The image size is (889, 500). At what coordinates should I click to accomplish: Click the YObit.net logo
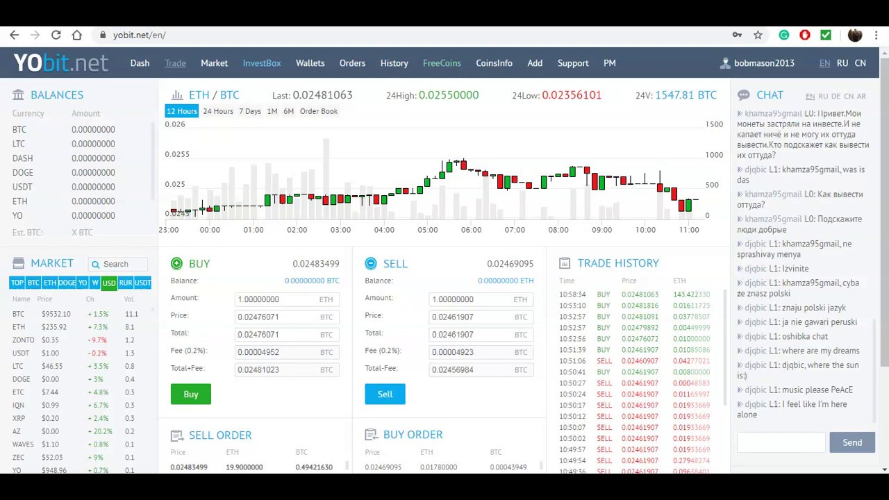(61, 63)
